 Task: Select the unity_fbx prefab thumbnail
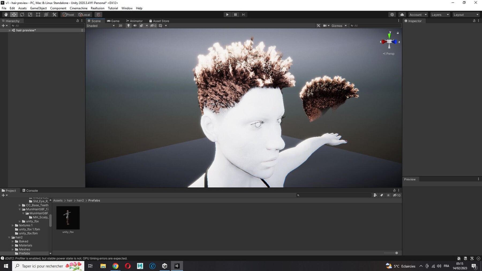click(68, 218)
